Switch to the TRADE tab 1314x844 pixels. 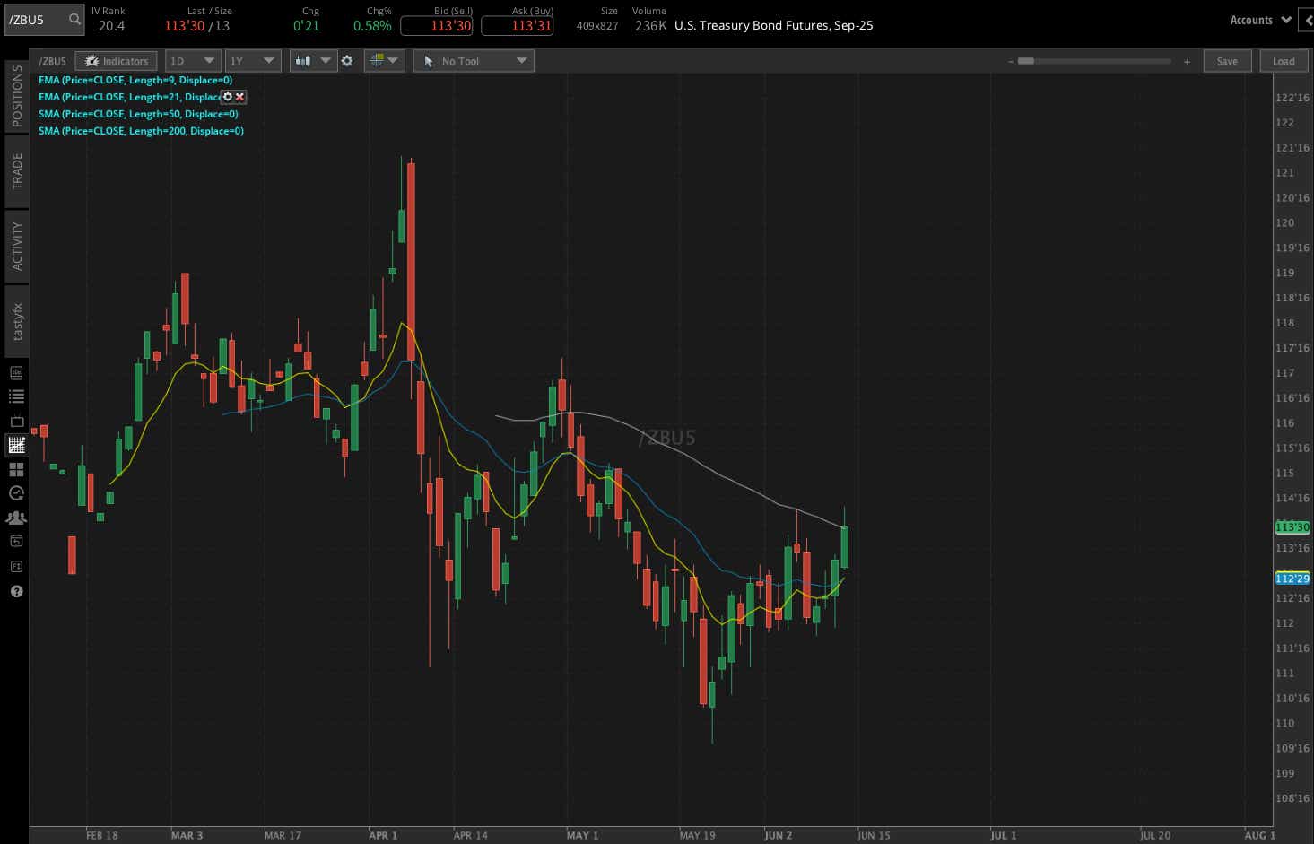16,170
